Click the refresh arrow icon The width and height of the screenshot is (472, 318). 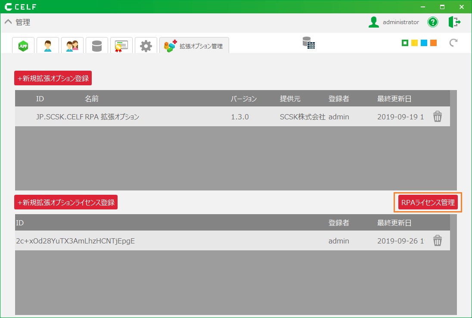click(453, 43)
